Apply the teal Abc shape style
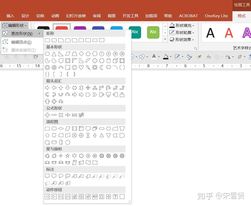The width and height of the screenshot is (251, 206). 136,32
